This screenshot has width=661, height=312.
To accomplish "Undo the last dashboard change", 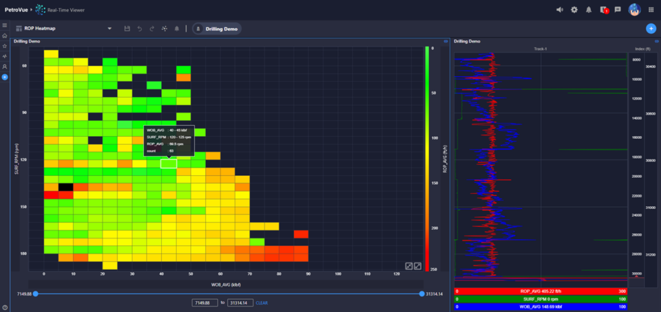I will pos(140,28).
